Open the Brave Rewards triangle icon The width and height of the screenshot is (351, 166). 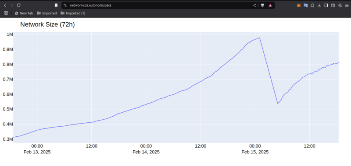click(x=270, y=5)
